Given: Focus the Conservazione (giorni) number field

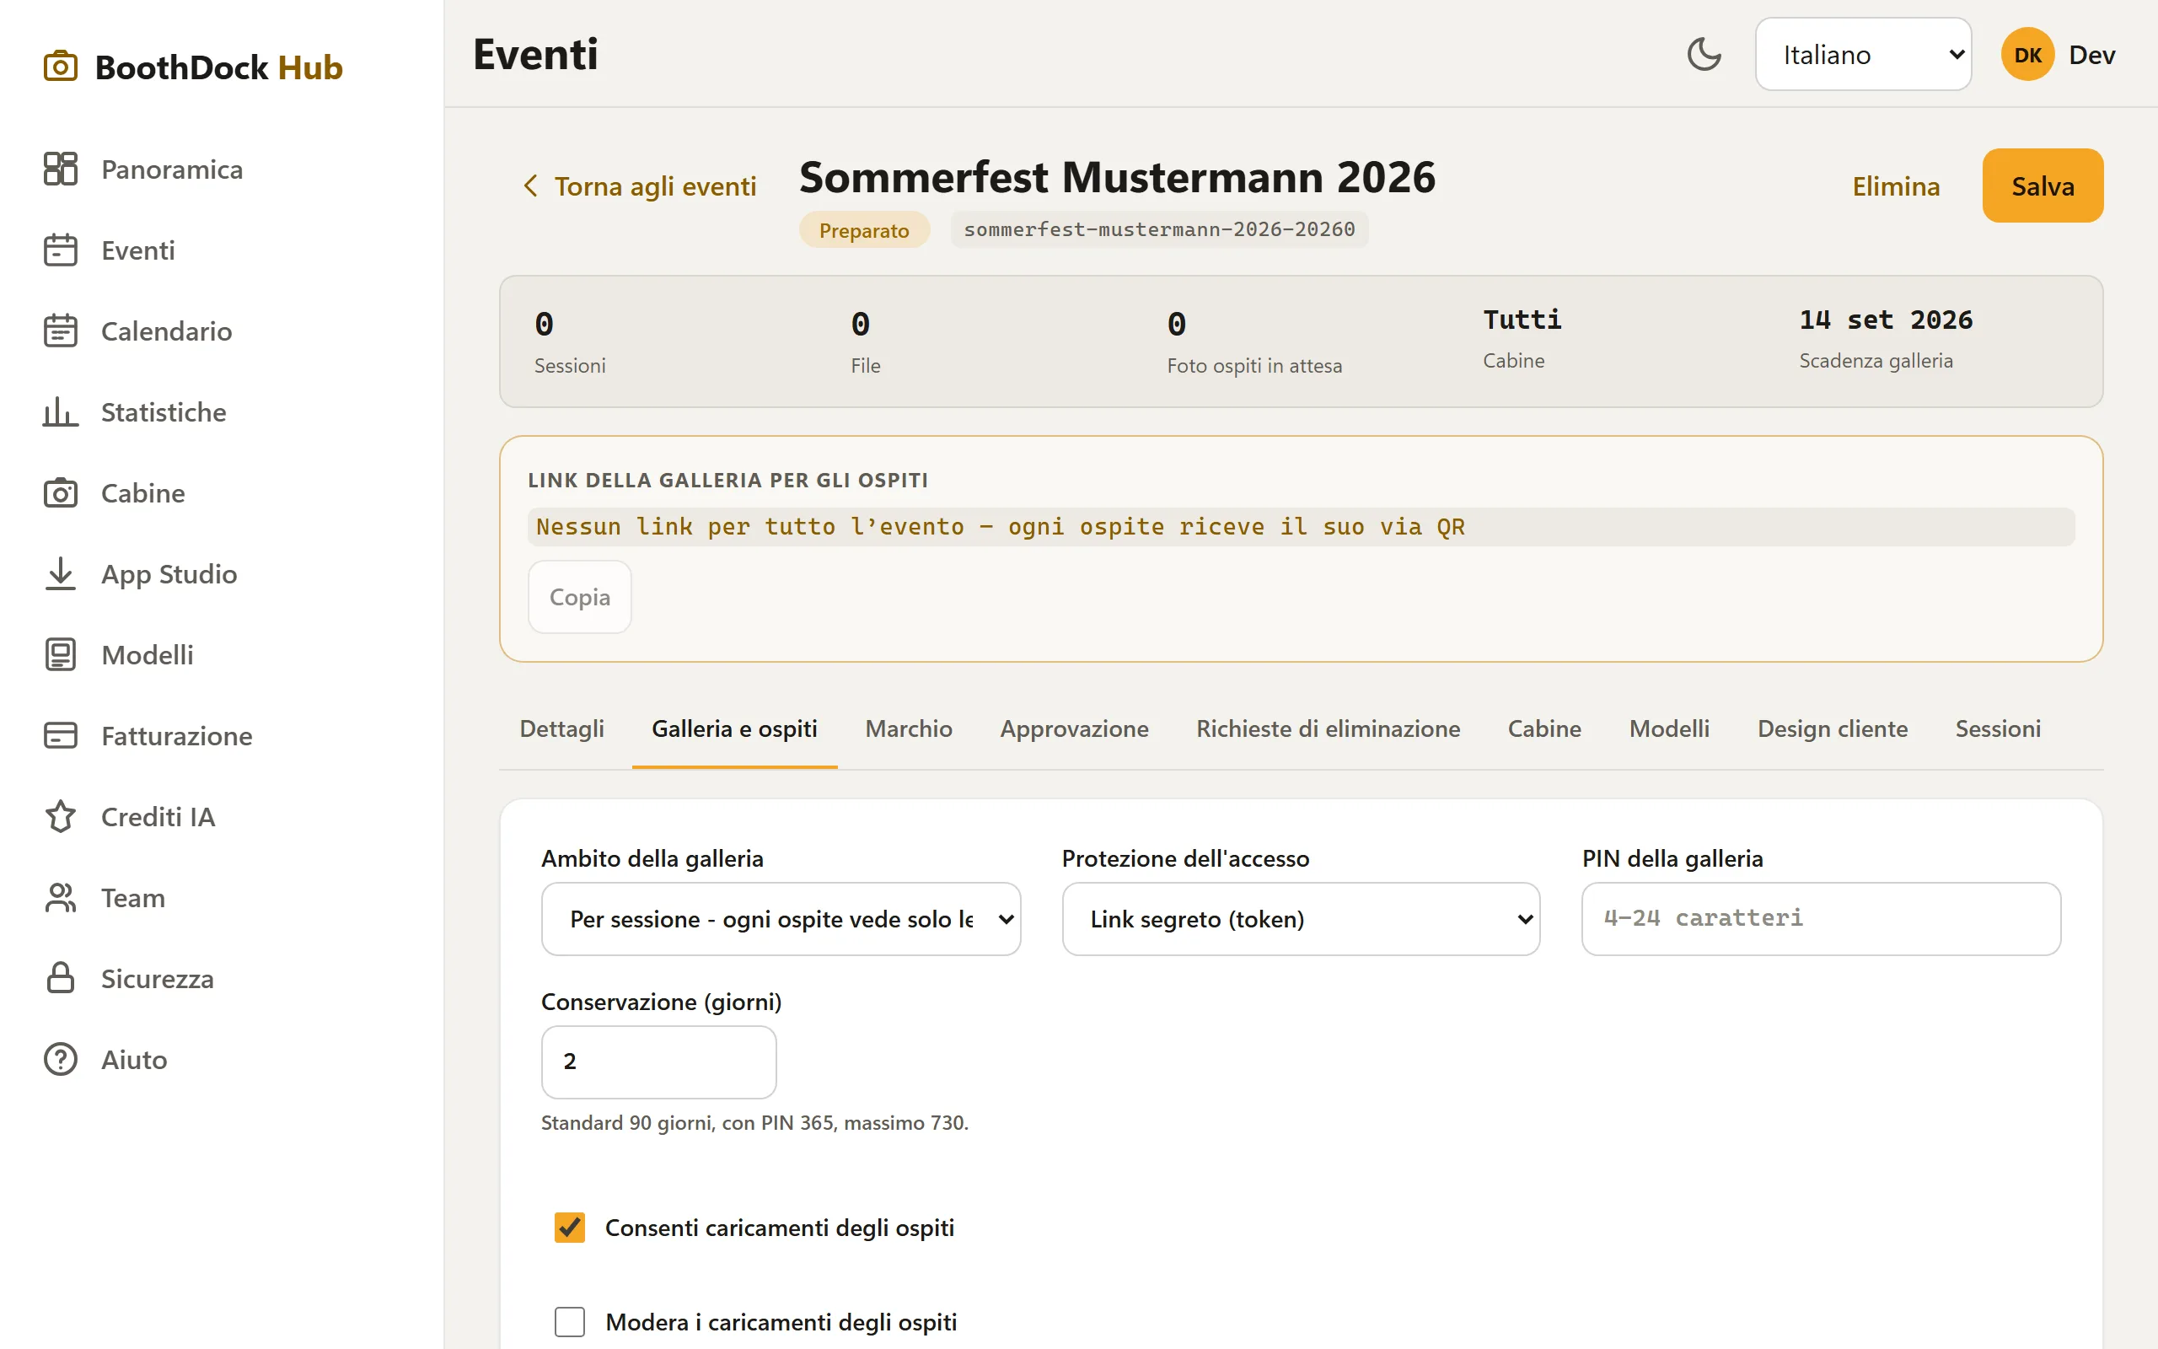Looking at the screenshot, I should 658,1061.
